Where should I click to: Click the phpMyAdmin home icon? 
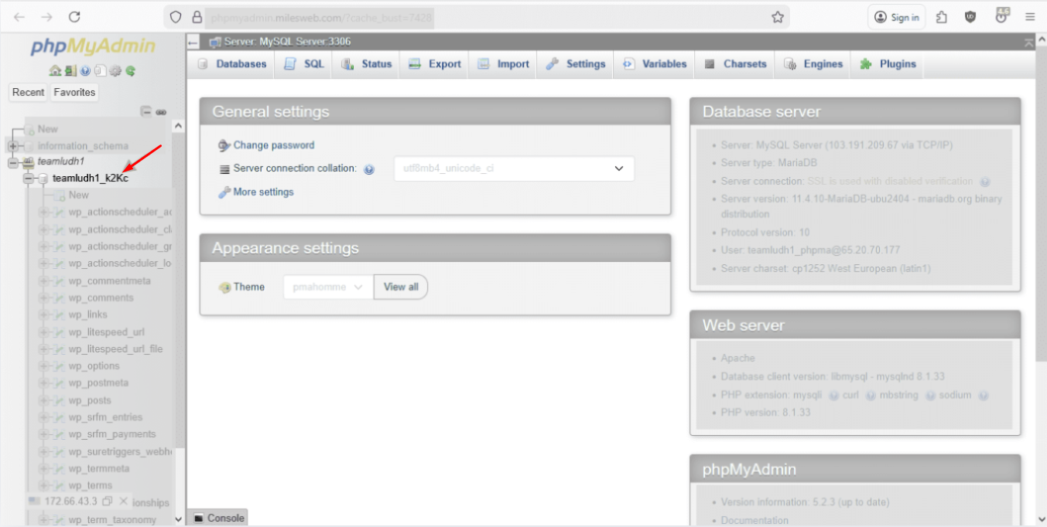[56, 70]
